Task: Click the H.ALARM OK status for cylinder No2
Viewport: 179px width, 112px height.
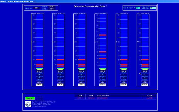Action: coord(60,75)
